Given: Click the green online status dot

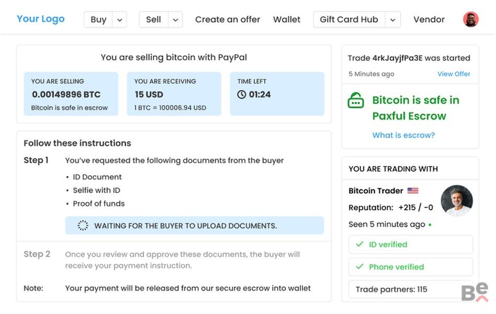Looking at the screenshot, I should (430, 225).
